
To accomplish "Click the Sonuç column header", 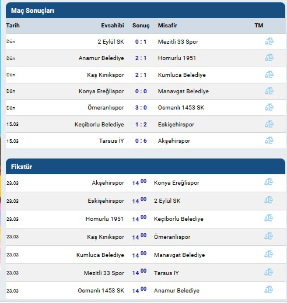I will [x=141, y=26].
